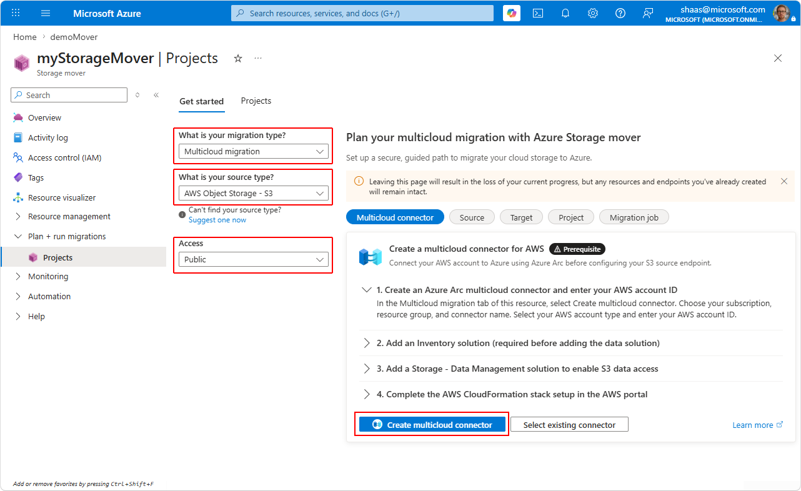Open the help question mark icon

coord(620,13)
